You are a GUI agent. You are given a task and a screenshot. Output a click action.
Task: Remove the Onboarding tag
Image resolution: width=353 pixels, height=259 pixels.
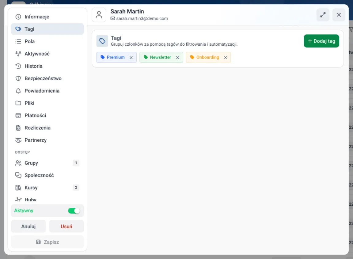(x=226, y=57)
